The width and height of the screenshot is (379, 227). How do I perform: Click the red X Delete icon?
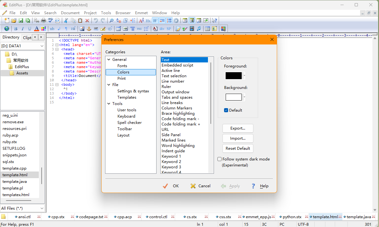click(x=87, y=20)
